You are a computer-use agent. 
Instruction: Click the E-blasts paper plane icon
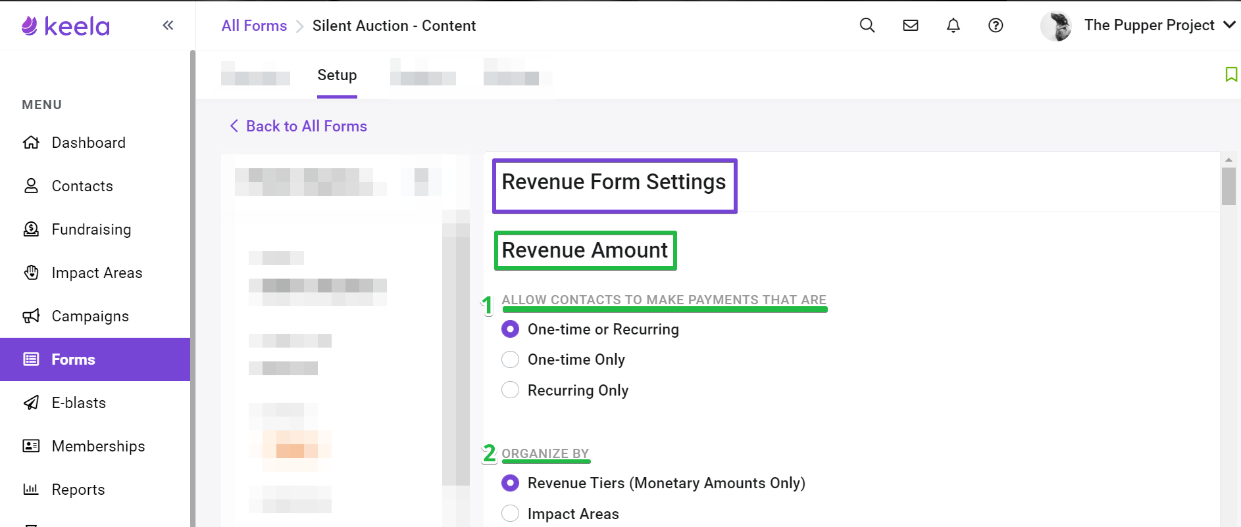(x=31, y=403)
